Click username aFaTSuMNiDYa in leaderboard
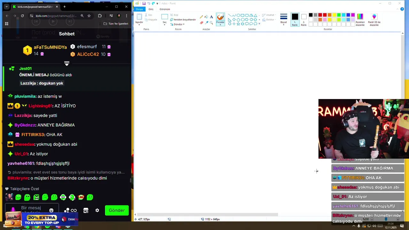 (x=50, y=47)
